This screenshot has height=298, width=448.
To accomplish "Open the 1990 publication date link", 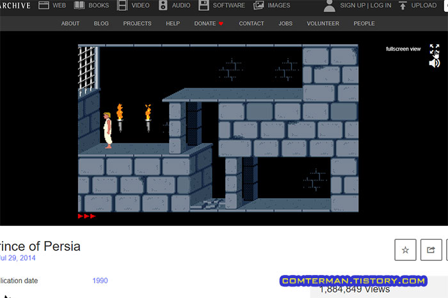I will point(100,281).
